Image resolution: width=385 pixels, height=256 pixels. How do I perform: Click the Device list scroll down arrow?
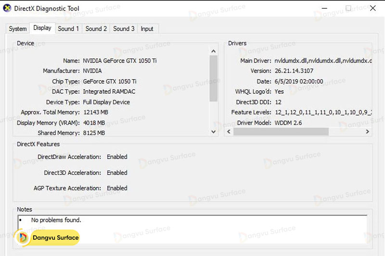pos(214,132)
